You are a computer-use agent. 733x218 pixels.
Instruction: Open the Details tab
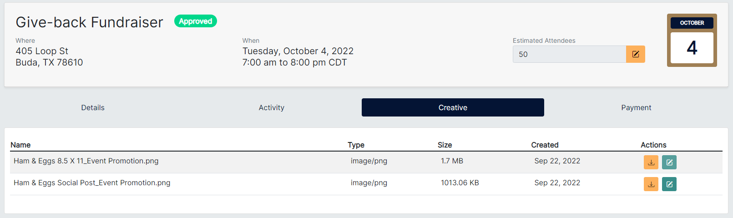93,107
